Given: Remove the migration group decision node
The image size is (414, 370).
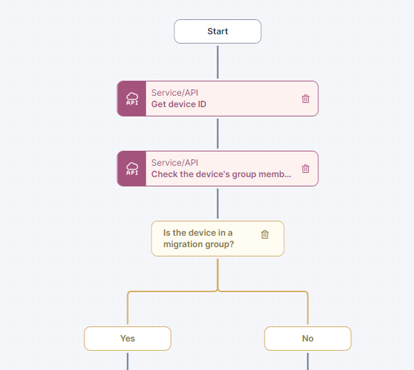Looking at the screenshot, I should 265,234.
